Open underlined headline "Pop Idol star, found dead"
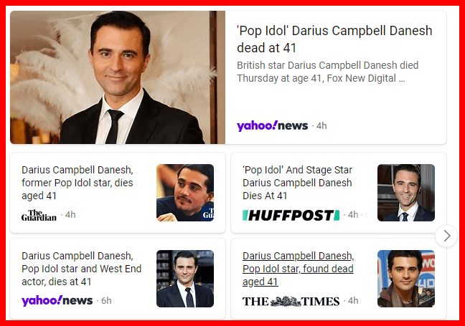Image resolution: width=465 pixels, height=326 pixels. coord(299,269)
